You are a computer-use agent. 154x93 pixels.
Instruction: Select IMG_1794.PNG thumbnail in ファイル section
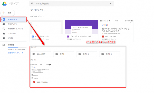tap(41, 72)
